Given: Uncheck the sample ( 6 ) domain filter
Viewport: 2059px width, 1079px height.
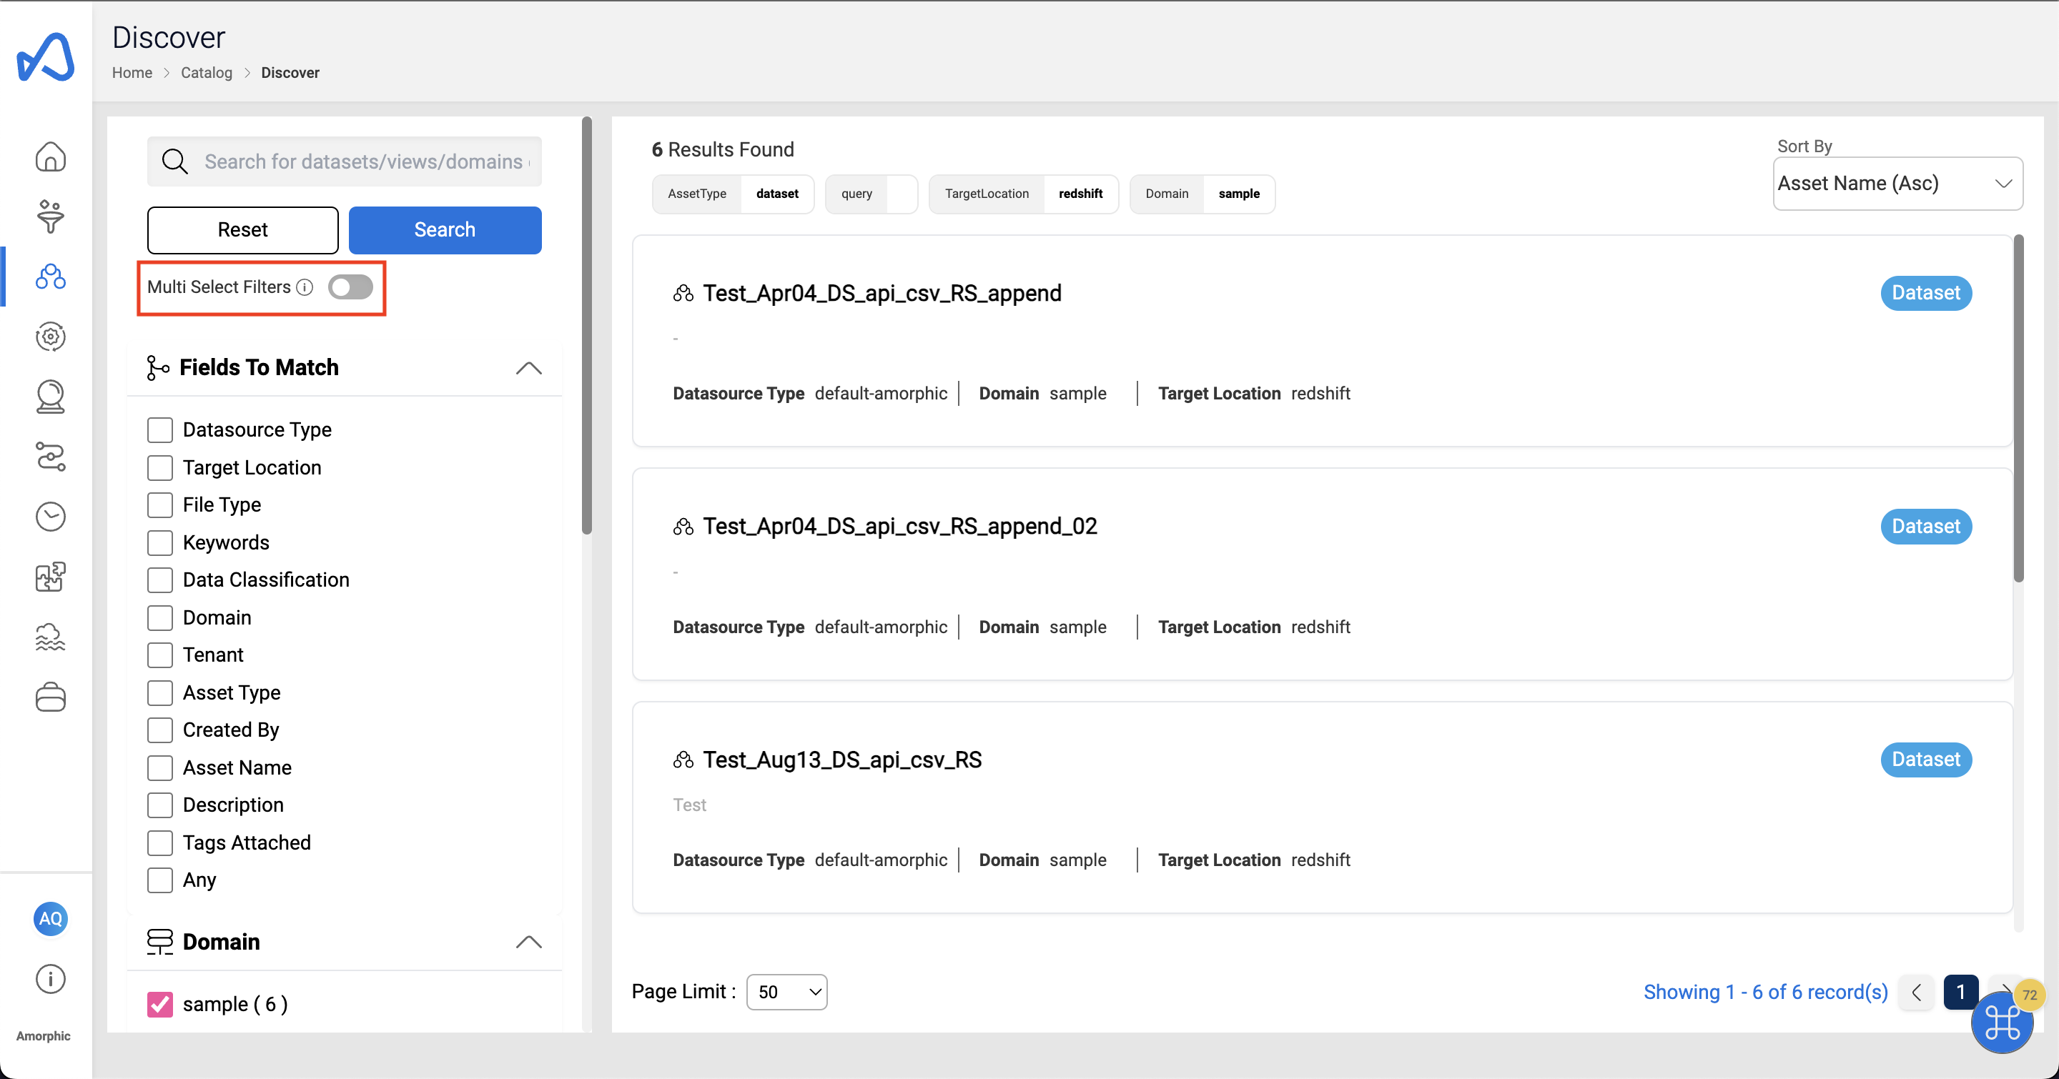Looking at the screenshot, I should click(160, 1004).
